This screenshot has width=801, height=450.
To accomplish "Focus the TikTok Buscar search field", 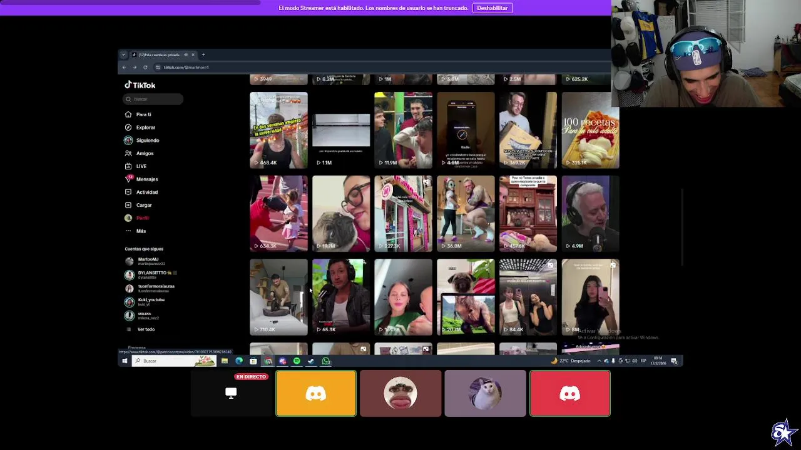I will 153,99.
